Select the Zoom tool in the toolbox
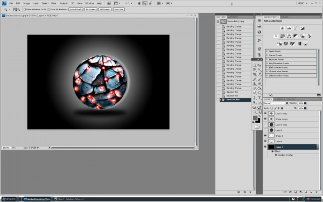The width and height of the screenshot is (323, 202). 259,112
